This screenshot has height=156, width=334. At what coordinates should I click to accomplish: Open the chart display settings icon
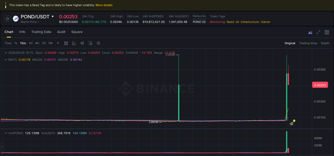click(x=90, y=43)
